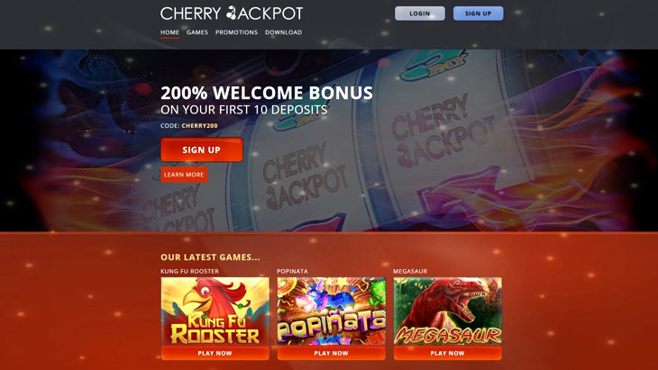The image size is (658, 370).
Task: Open the Download page link
Action: pyautogui.click(x=283, y=32)
